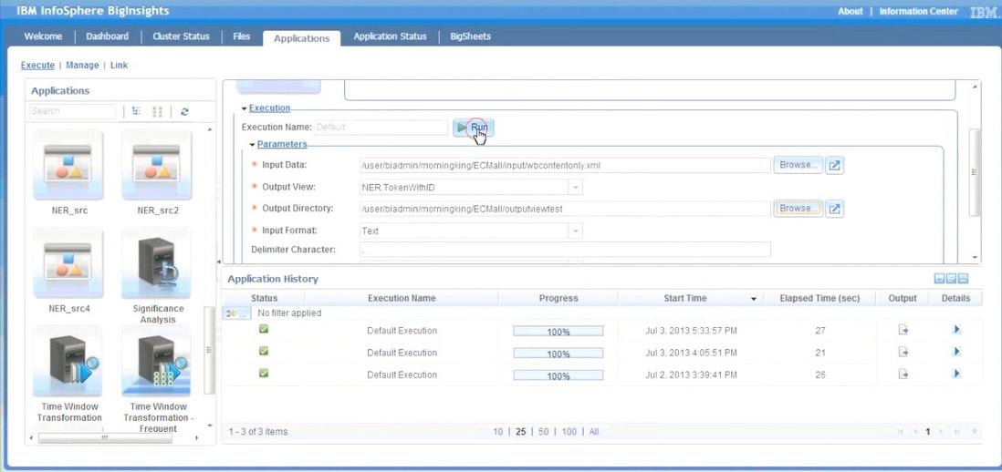Click the Execution Name input field
Image resolution: width=1002 pixels, height=472 pixels.
(x=381, y=127)
